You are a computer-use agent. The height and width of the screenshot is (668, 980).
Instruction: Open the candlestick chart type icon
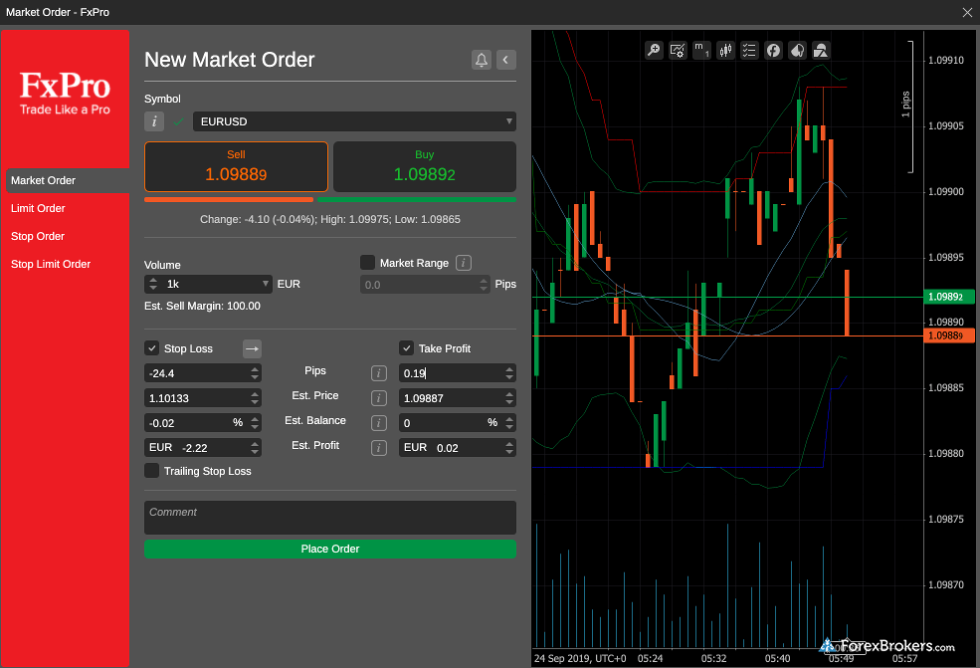pyautogui.click(x=725, y=50)
